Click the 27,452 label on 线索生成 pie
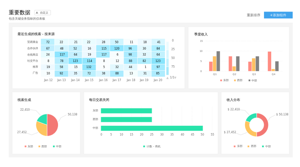The image size is (300, 167). 22,132
